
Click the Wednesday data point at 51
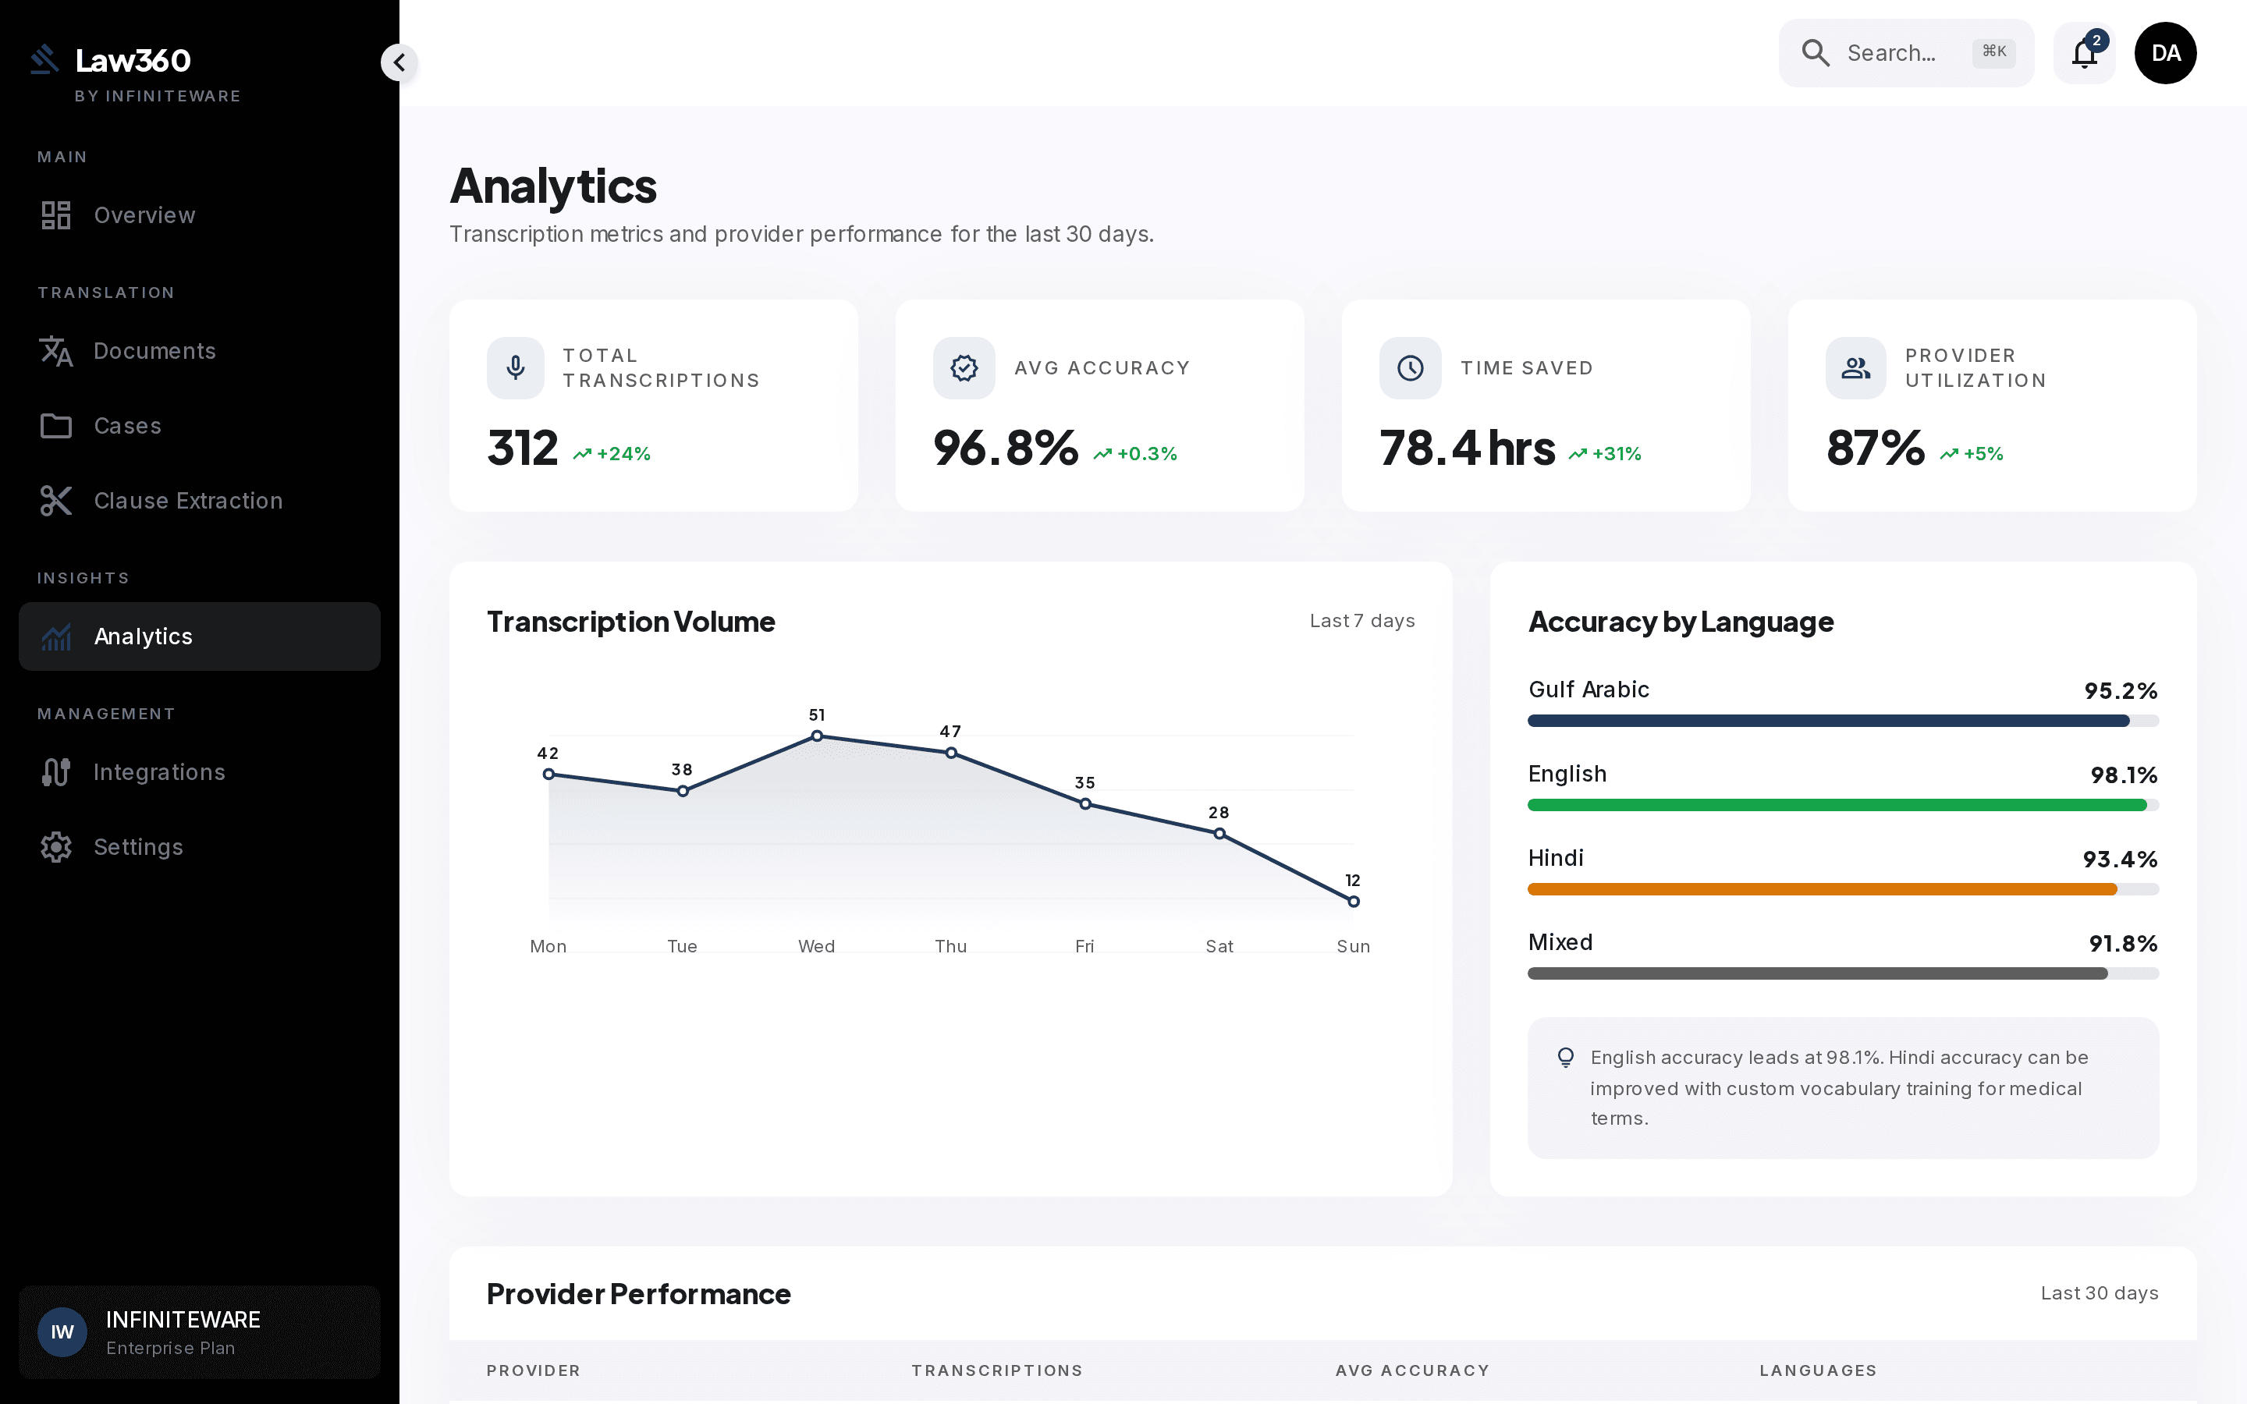[817, 736]
